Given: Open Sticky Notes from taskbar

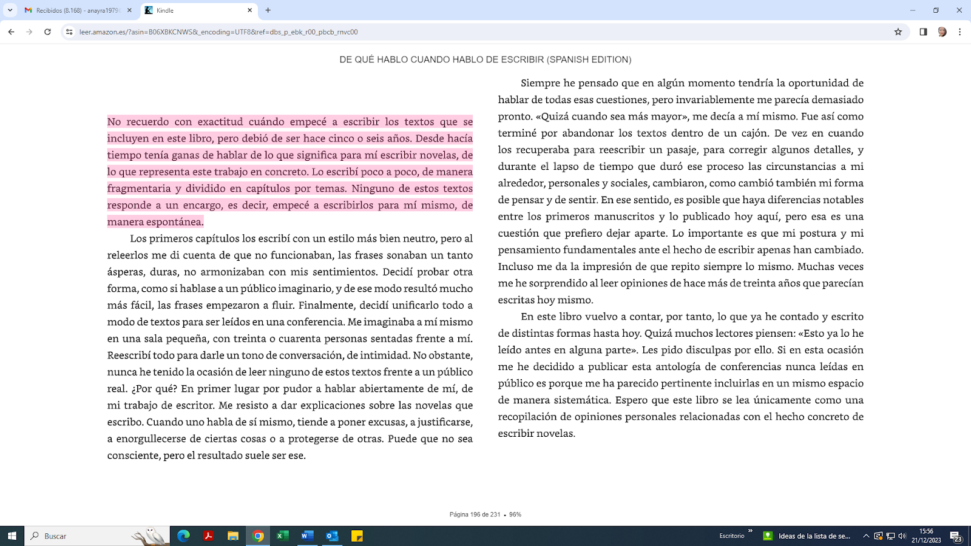Looking at the screenshot, I should 357,536.
